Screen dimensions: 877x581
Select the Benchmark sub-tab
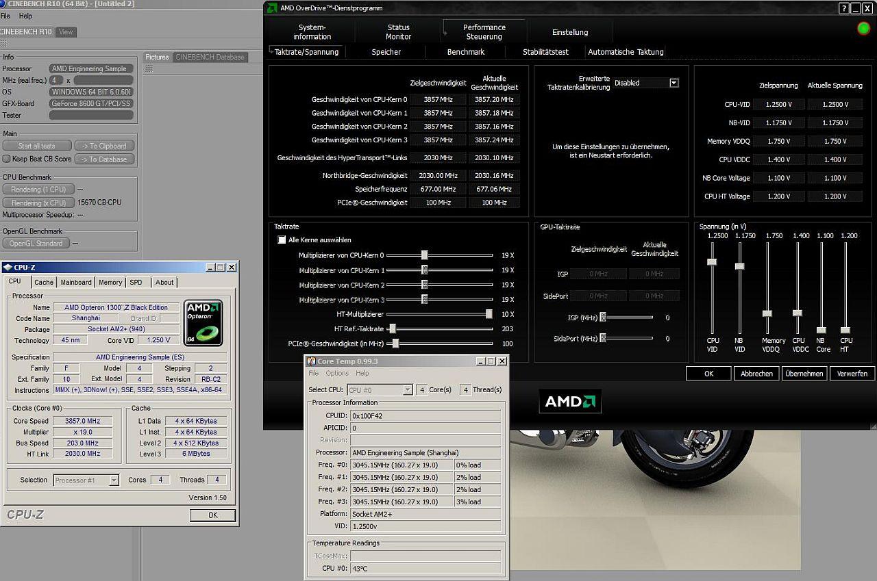pyautogui.click(x=466, y=52)
